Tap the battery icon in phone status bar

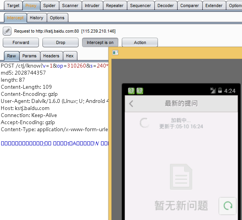220,90
